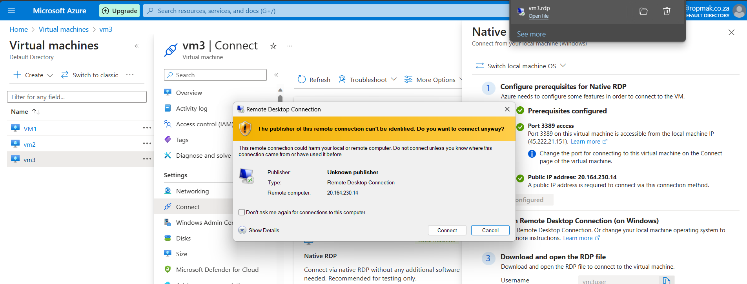747x284 pixels.
Task: Open Size in the vm3 menu
Action: (182, 254)
